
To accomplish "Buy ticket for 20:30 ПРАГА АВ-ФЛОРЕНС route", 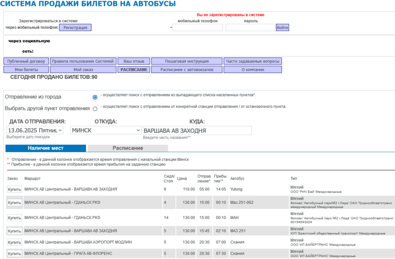I will point(14,254).
